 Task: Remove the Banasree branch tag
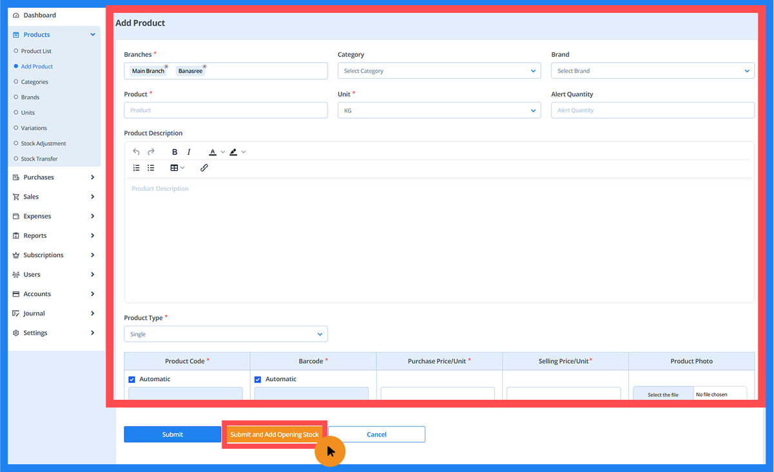coord(205,66)
